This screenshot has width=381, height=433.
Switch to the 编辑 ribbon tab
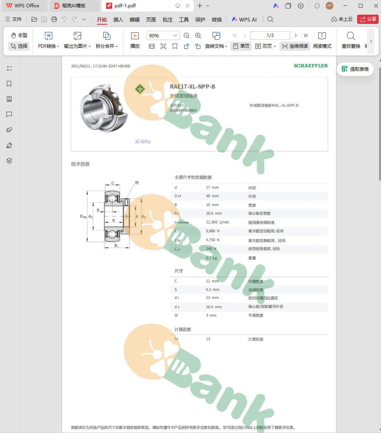tap(135, 20)
